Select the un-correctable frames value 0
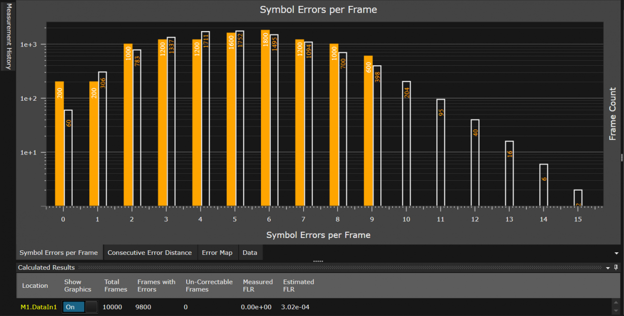 click(x=186, y=307)
